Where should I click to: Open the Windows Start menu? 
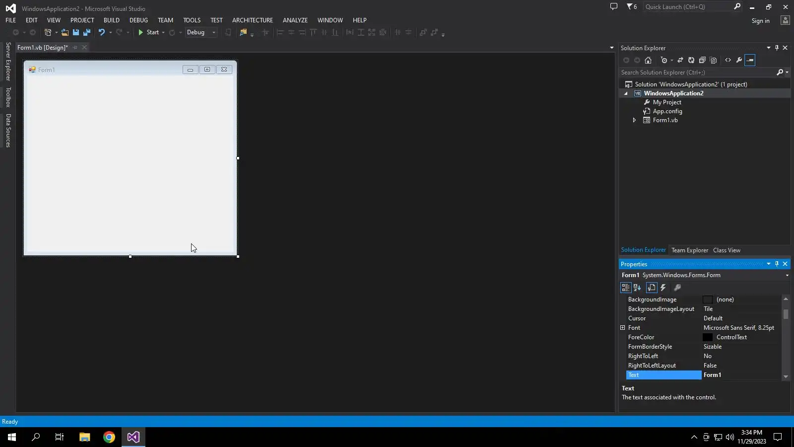coord(12,437)
